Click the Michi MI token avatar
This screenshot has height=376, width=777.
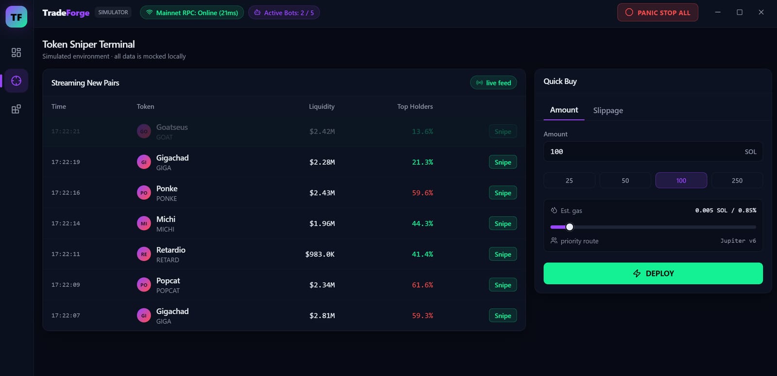[x=144, y=223]
